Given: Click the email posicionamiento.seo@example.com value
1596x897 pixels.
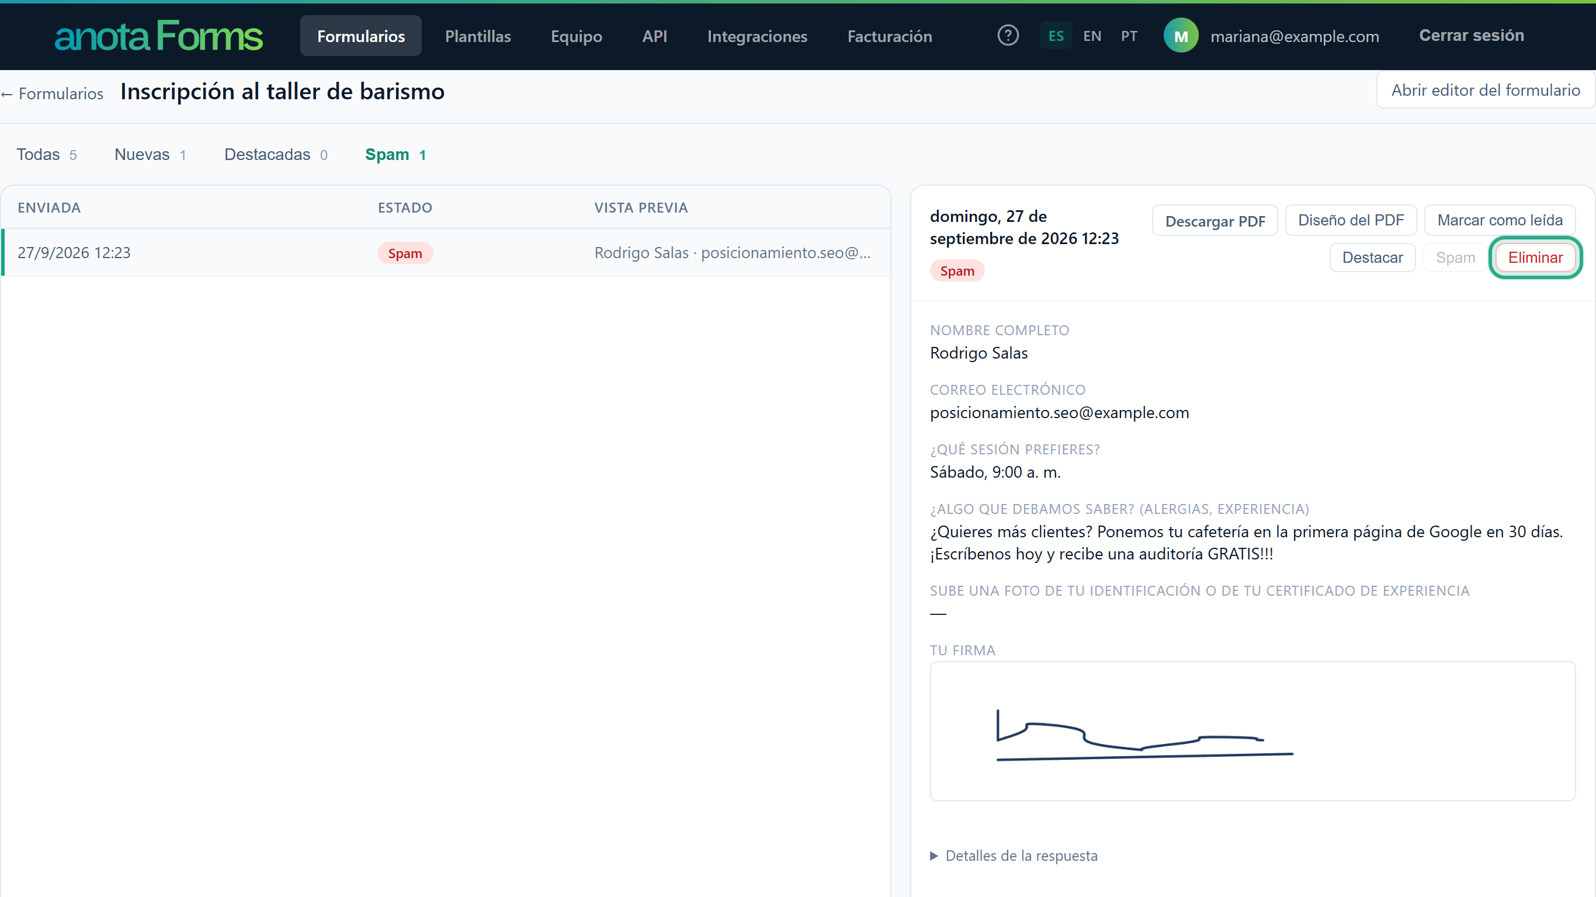Looking at the screenshot, I should tap(1059, 412).
